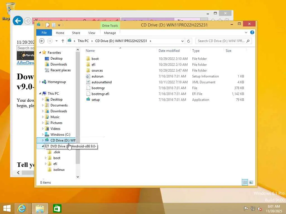Click the New Folder quick access icon

[53, 25]
